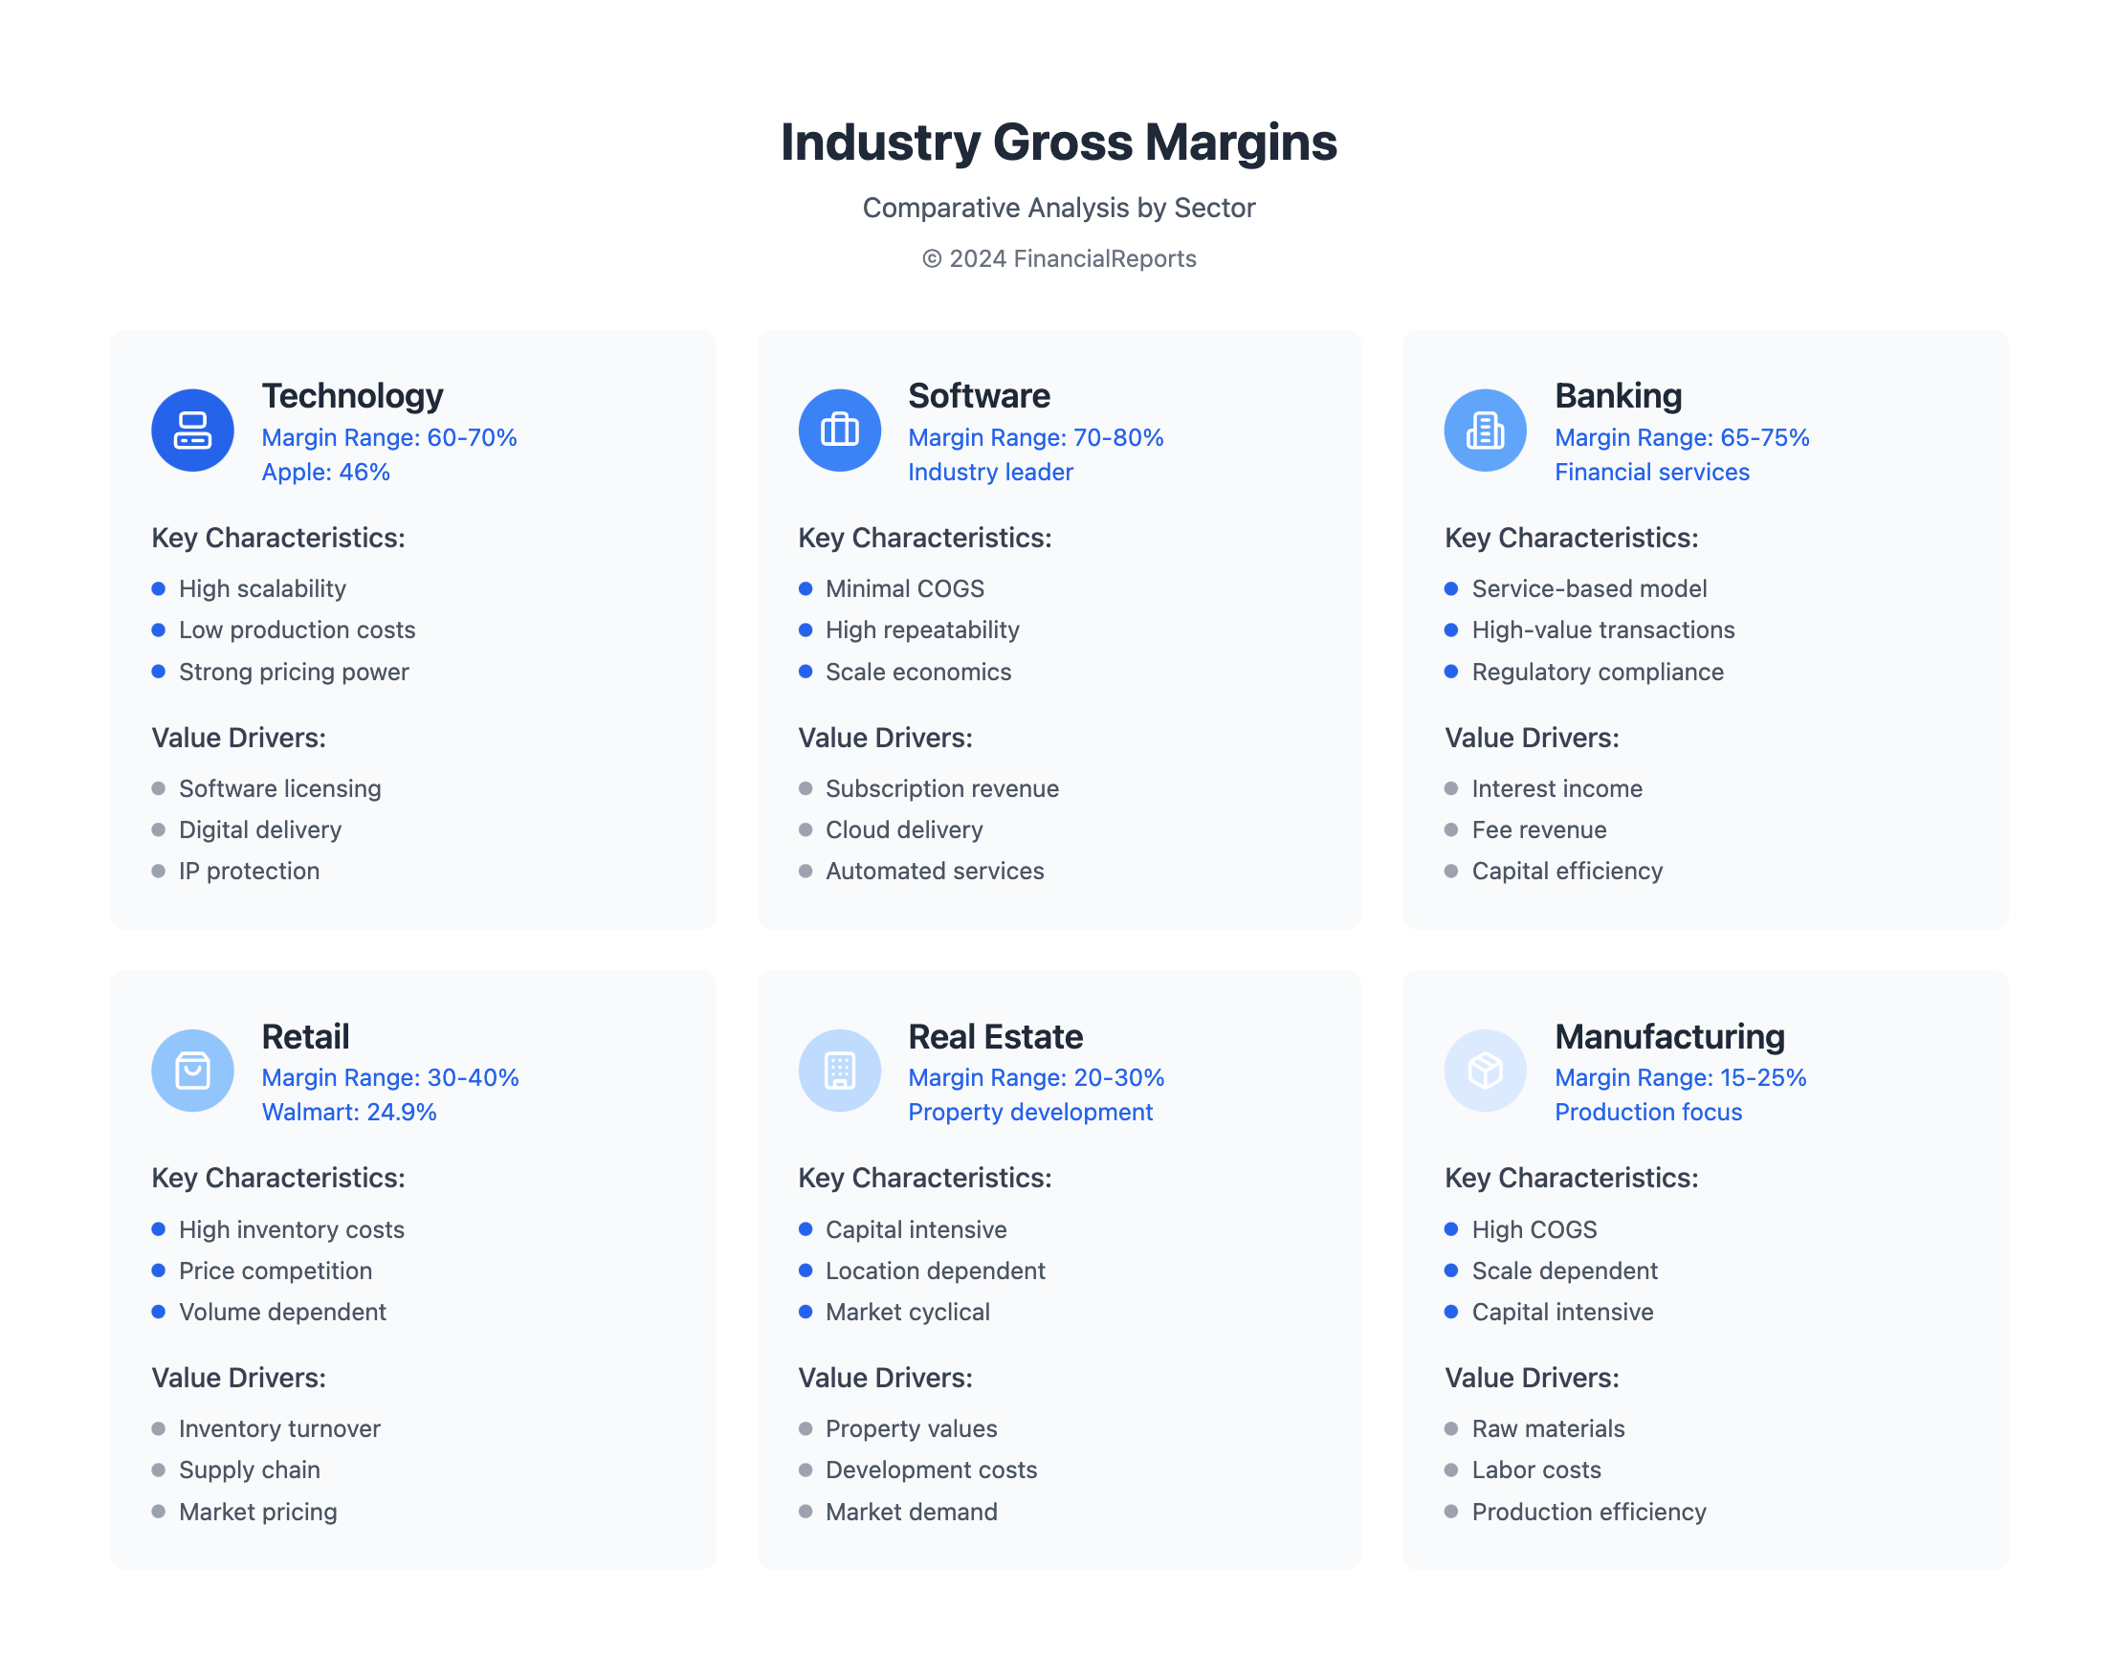Click the Software Margin Range 70-80% text
This screenshot has width=2119, height=1680.
click(x=1035, y=437)
